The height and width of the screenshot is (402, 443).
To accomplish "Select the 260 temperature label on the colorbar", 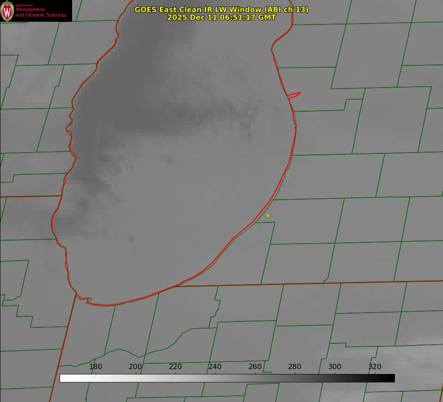I will (x=255, y=367).
